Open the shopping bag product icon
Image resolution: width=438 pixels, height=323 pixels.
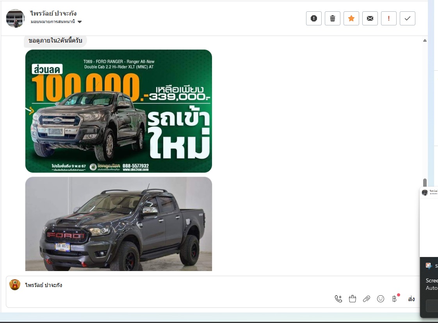click(x=353, y=299)
